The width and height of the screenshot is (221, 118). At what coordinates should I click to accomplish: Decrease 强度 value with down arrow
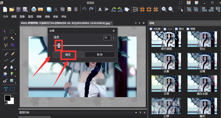click(x=113, y=39)
